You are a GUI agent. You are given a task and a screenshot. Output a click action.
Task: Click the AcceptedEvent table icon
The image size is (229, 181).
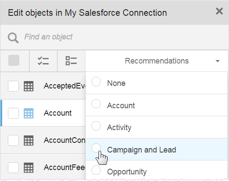(x=28, y=86)
